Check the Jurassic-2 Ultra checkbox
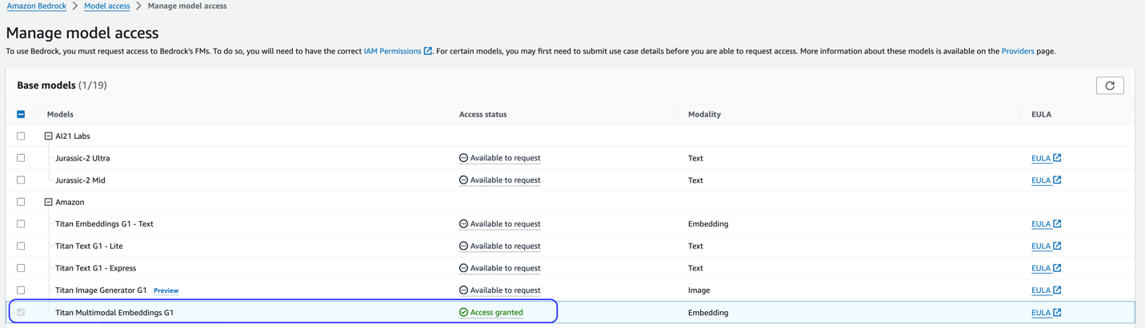1145x328 pixels. (21, 158)
